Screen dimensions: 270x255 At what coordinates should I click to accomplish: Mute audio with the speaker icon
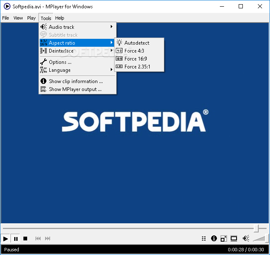point(246,238)
